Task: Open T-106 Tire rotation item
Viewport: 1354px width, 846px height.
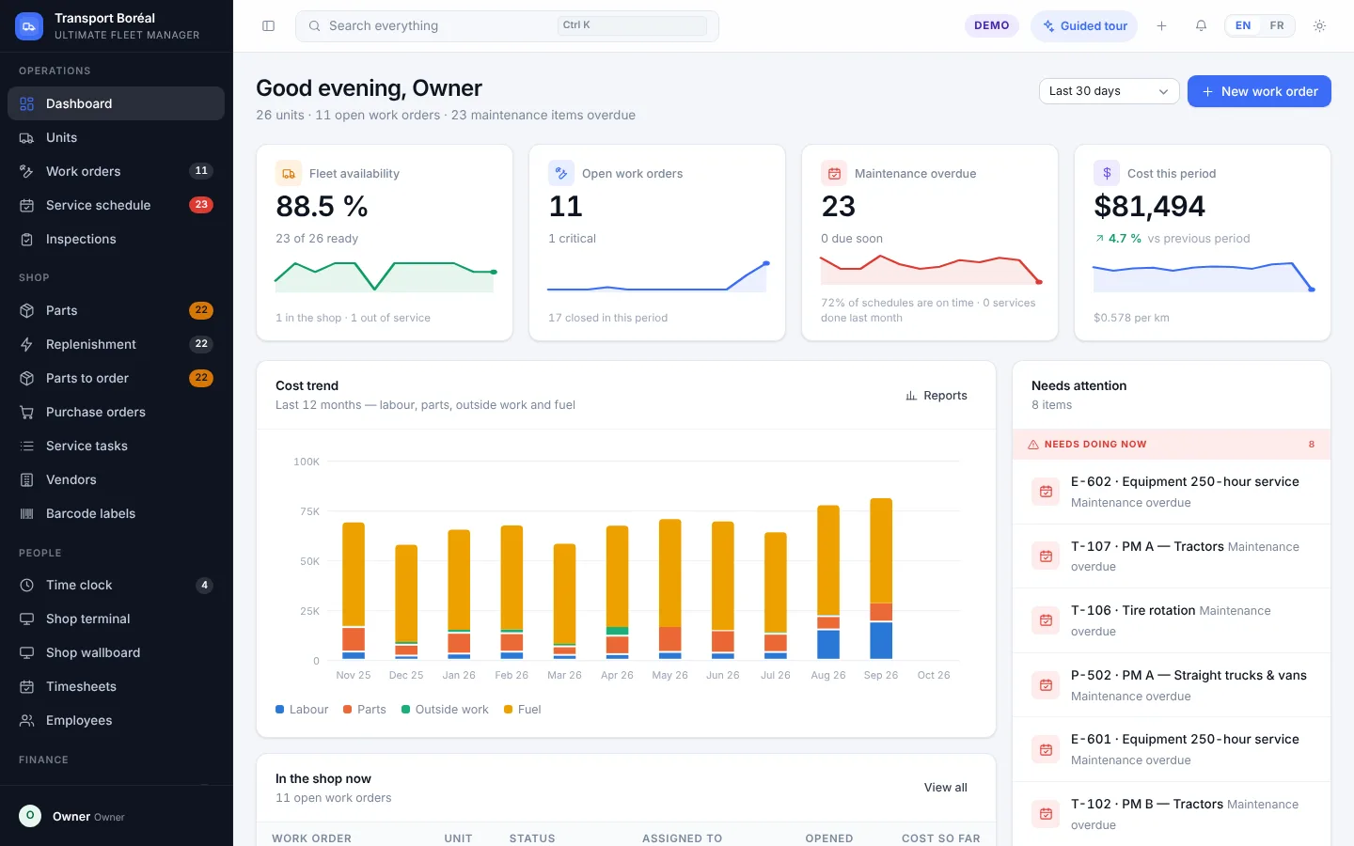Action: pos(1172,620)
